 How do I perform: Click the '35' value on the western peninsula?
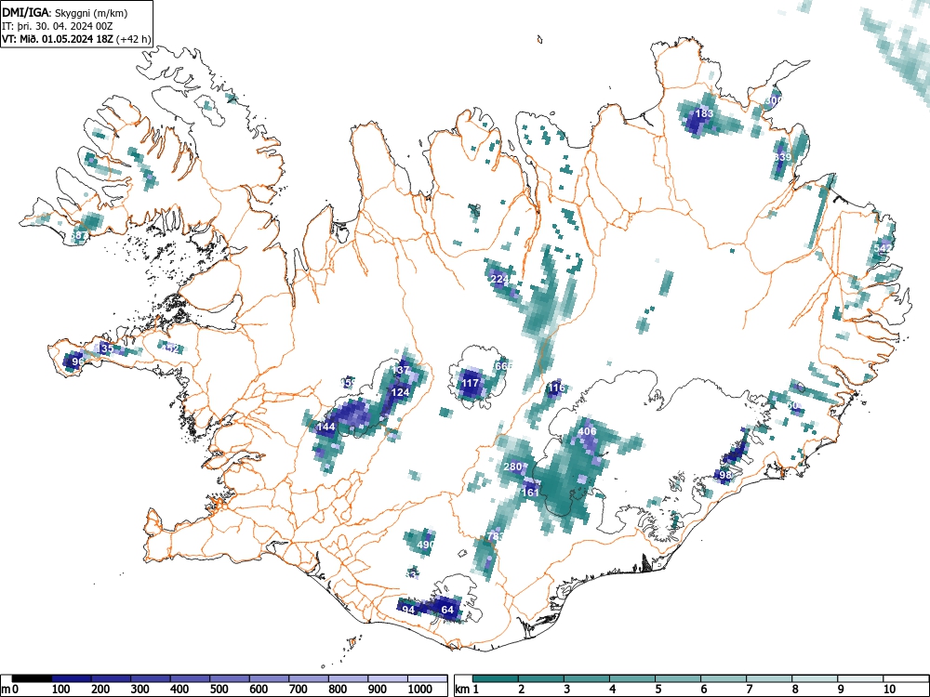pyautogui.click(x=107, y=348)
